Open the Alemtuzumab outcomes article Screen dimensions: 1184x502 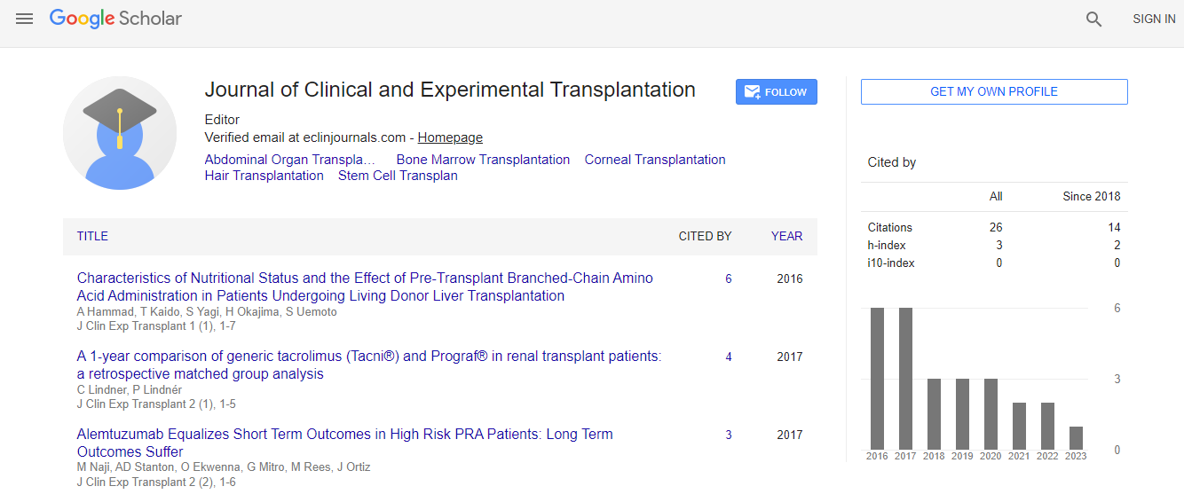point(344,443)
